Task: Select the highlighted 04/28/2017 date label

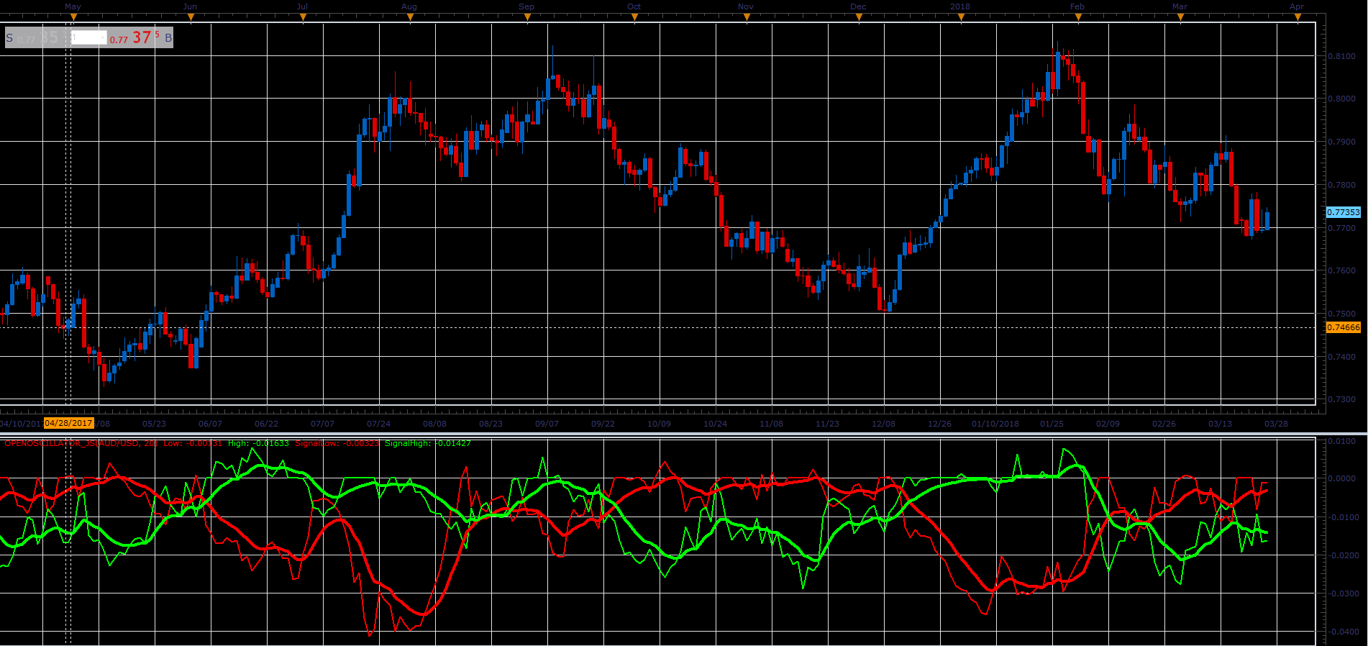Action: pos(68,423)
